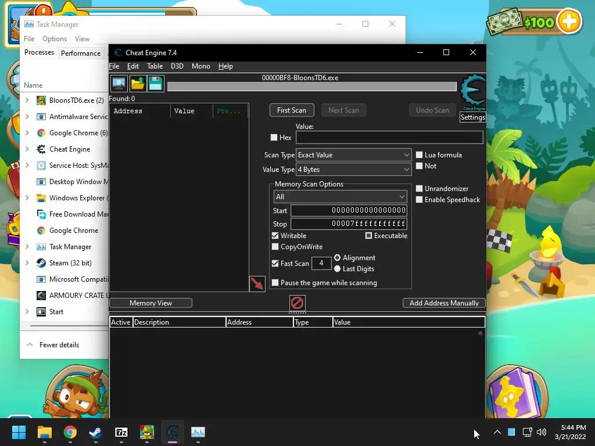Enable the Hex checkbox
The height and width of the screenshot is (446, 595).
pyautogui.click(x=274, y=138)
